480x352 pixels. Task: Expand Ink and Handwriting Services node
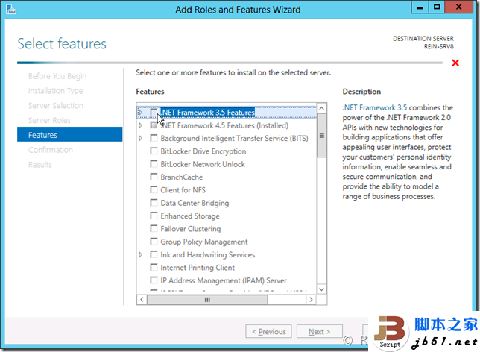coord(141,254)
